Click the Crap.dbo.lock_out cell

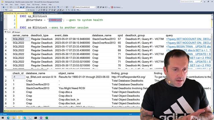[70, 103]
